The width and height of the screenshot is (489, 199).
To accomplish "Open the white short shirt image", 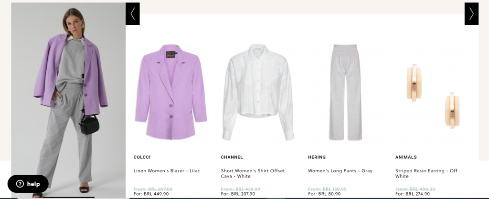I will (x=258, y=92).
